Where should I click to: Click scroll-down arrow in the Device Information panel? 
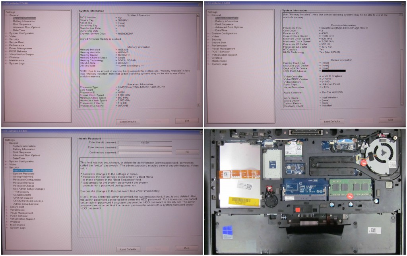click(x=402, y=104)
